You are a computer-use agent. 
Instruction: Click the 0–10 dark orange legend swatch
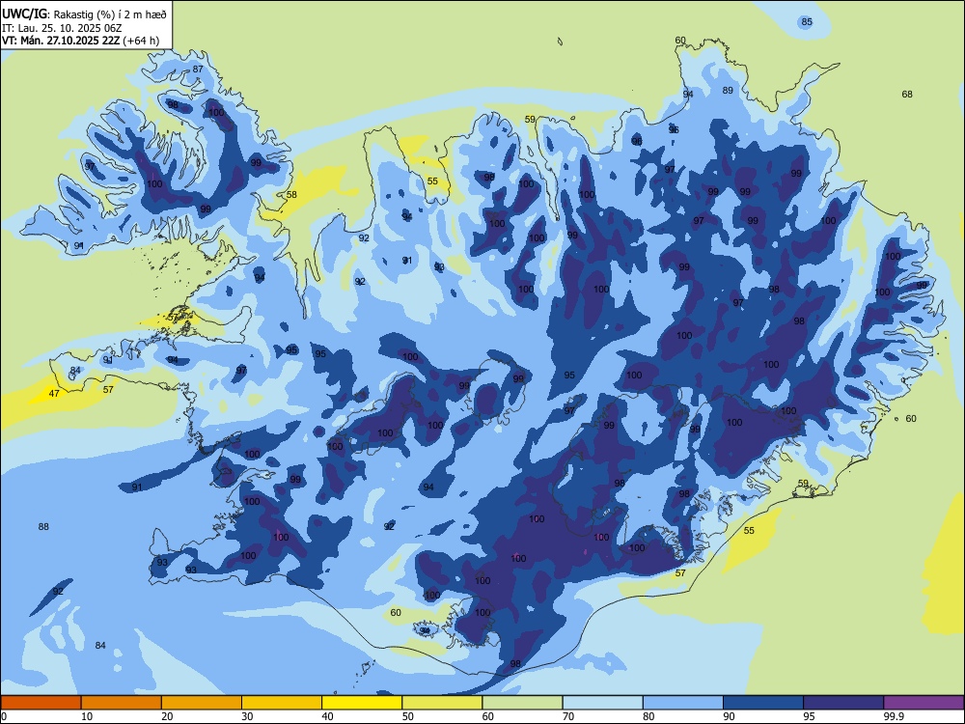pyautogui.click(x=41, y=703)
